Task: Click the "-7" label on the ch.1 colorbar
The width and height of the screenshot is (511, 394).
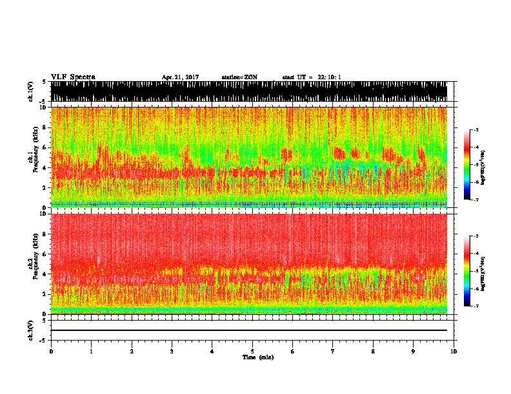Action: click(476, 200)
